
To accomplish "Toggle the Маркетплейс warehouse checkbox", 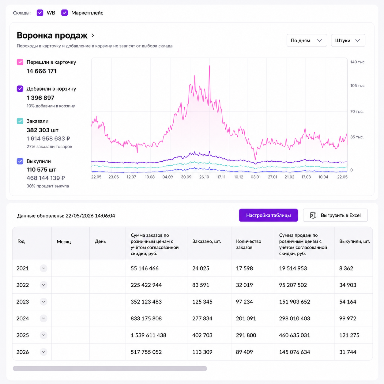I will (64, 13).
